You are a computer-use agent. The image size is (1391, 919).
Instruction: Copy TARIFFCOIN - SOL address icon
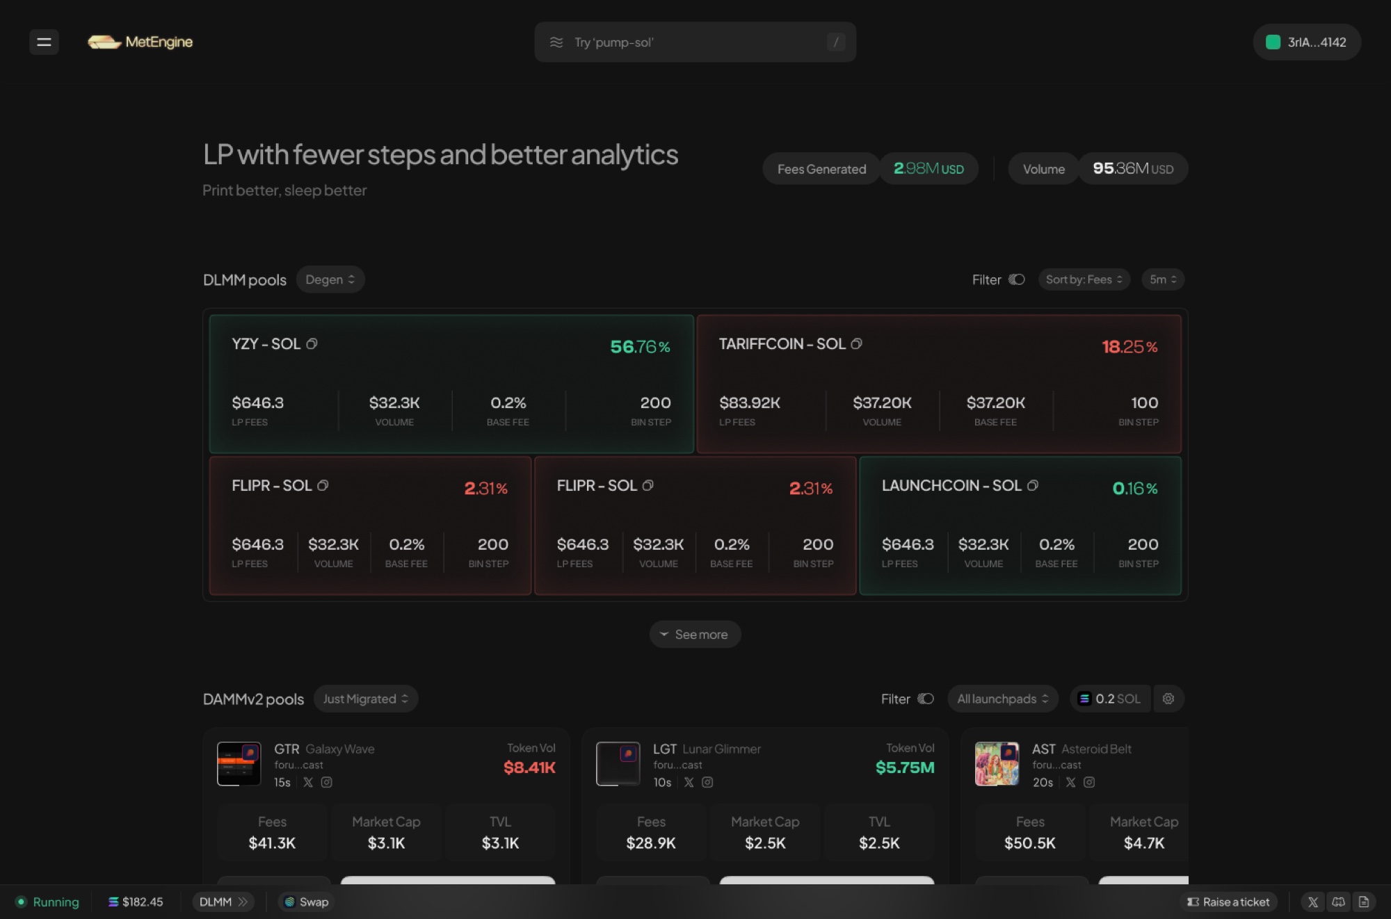(x=856, y=344)
